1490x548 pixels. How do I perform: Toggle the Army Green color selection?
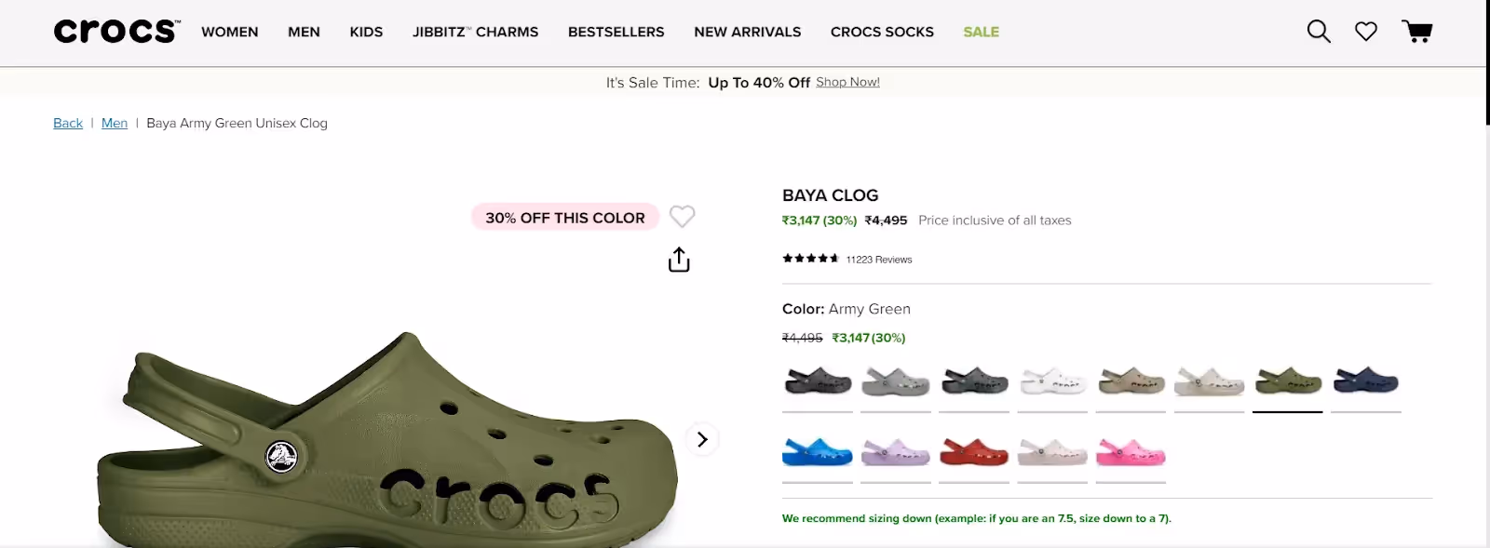coord(1288,381)
